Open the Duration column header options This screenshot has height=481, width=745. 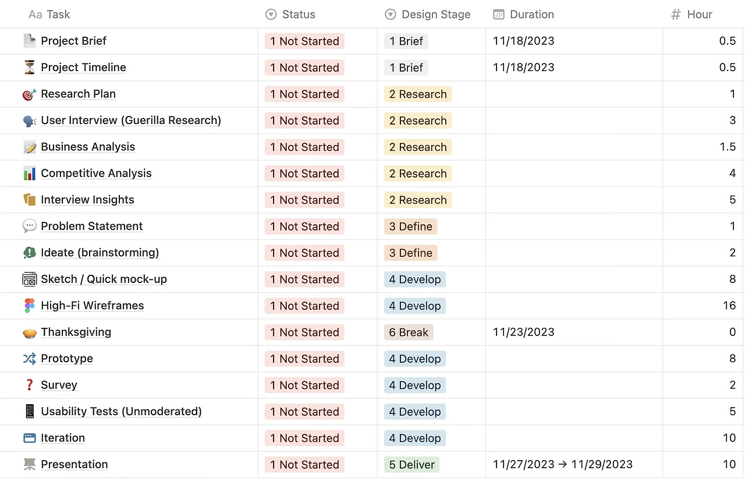(531, 15)
